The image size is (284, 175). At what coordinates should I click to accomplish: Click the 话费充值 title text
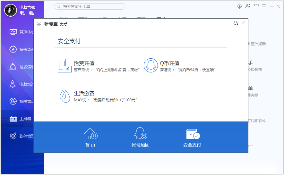coord(84,63)
